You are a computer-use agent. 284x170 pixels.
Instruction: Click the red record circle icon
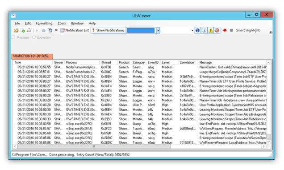[x=225, y=30]
